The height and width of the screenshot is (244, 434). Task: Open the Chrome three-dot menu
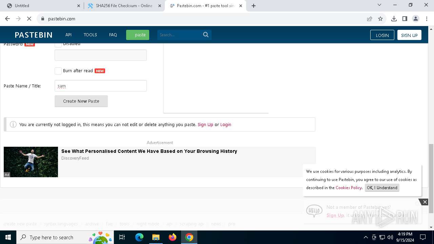(x=427, y=19)
